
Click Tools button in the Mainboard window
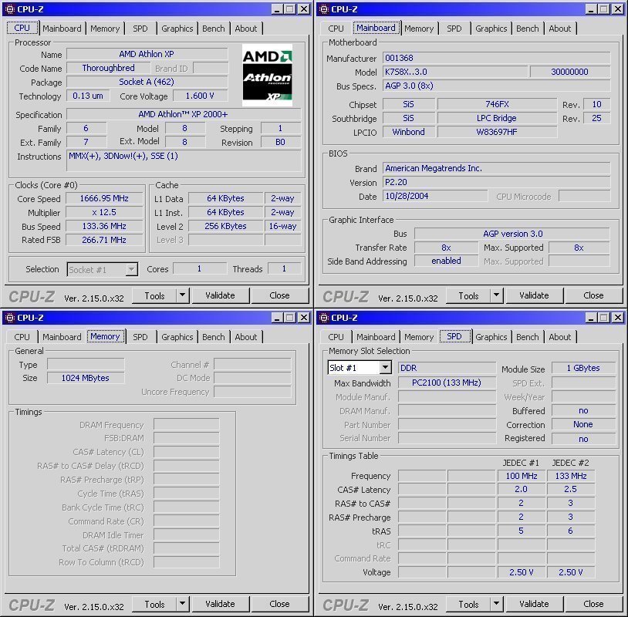468,295
